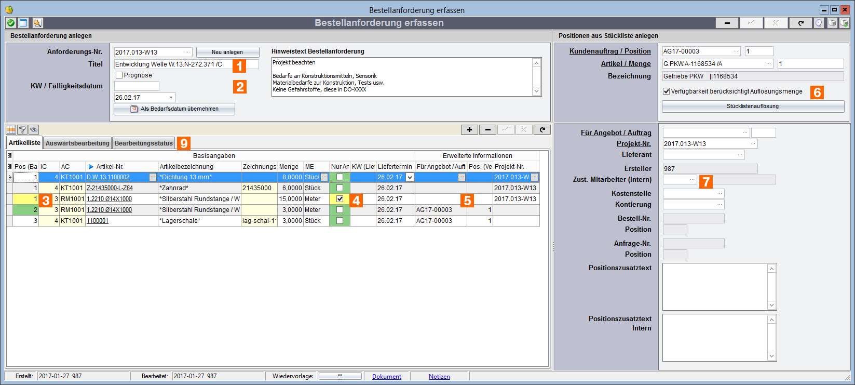The width and height of the screenshot is (855, 385).
Task: Open the Artikel-Nr. lookup in the selected row
Action: coord(153,177)
